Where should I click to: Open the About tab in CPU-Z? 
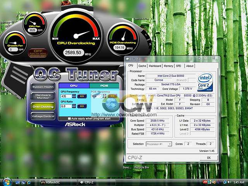[189, 66]
